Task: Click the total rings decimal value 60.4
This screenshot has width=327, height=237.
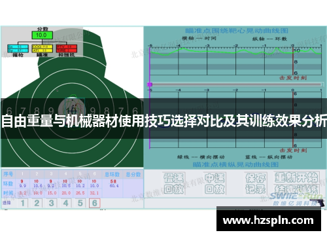Action: (114, 186)
